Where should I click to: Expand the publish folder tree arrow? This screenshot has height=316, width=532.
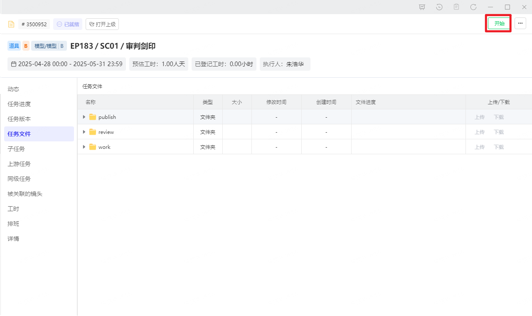click(x=84, y=117)
